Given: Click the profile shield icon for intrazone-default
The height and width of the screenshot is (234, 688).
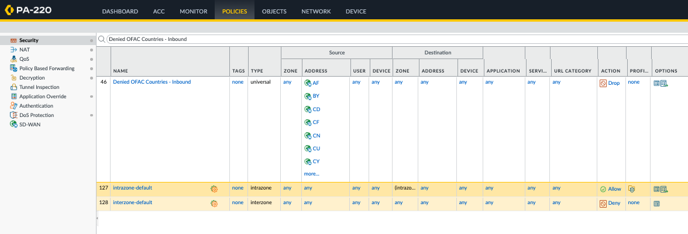Looking at the screenshot, I should [x=631, y=188].
